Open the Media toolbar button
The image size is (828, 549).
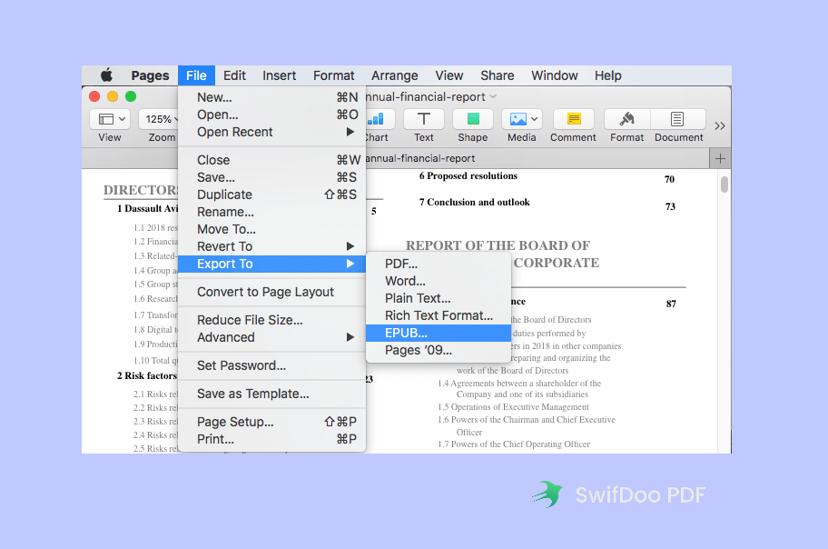click(522, 120)
